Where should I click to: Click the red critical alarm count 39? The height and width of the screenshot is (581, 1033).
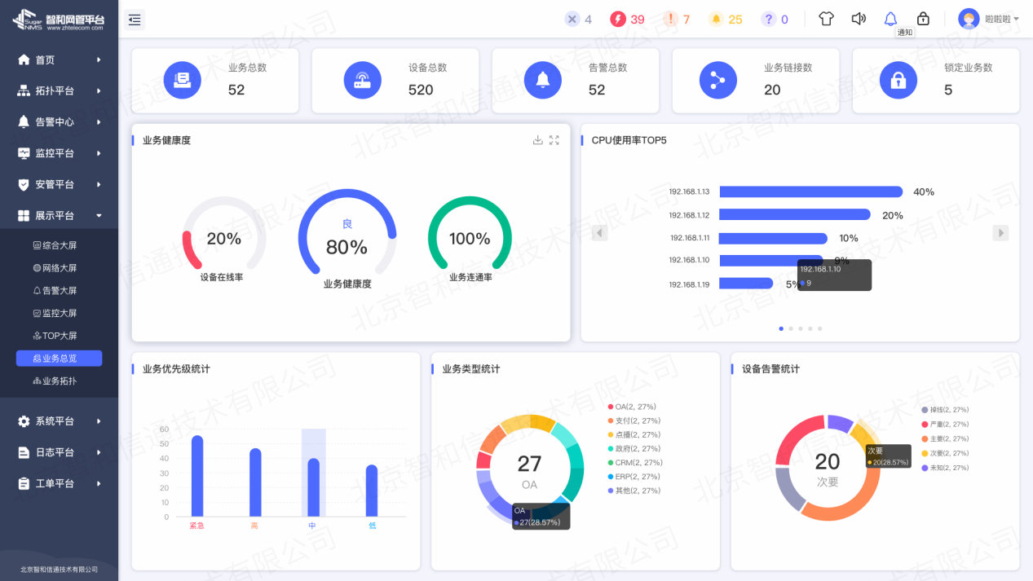628,20
